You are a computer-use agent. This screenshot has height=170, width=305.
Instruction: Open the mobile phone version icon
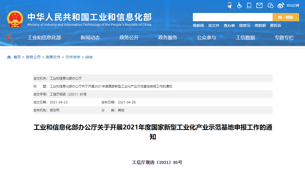coord(249,5)
